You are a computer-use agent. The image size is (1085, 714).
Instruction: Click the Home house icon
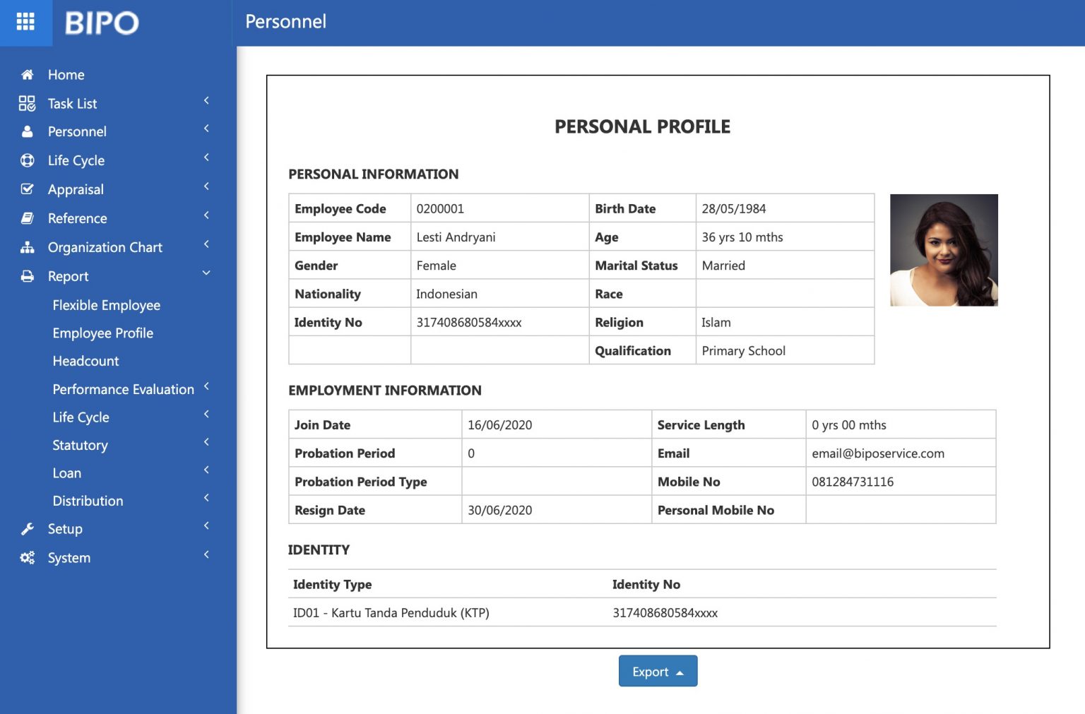(x=27, y=75)
